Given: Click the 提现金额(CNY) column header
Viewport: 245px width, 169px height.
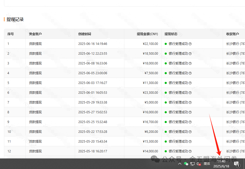Looking at the screenshot, I should [147, 34].
